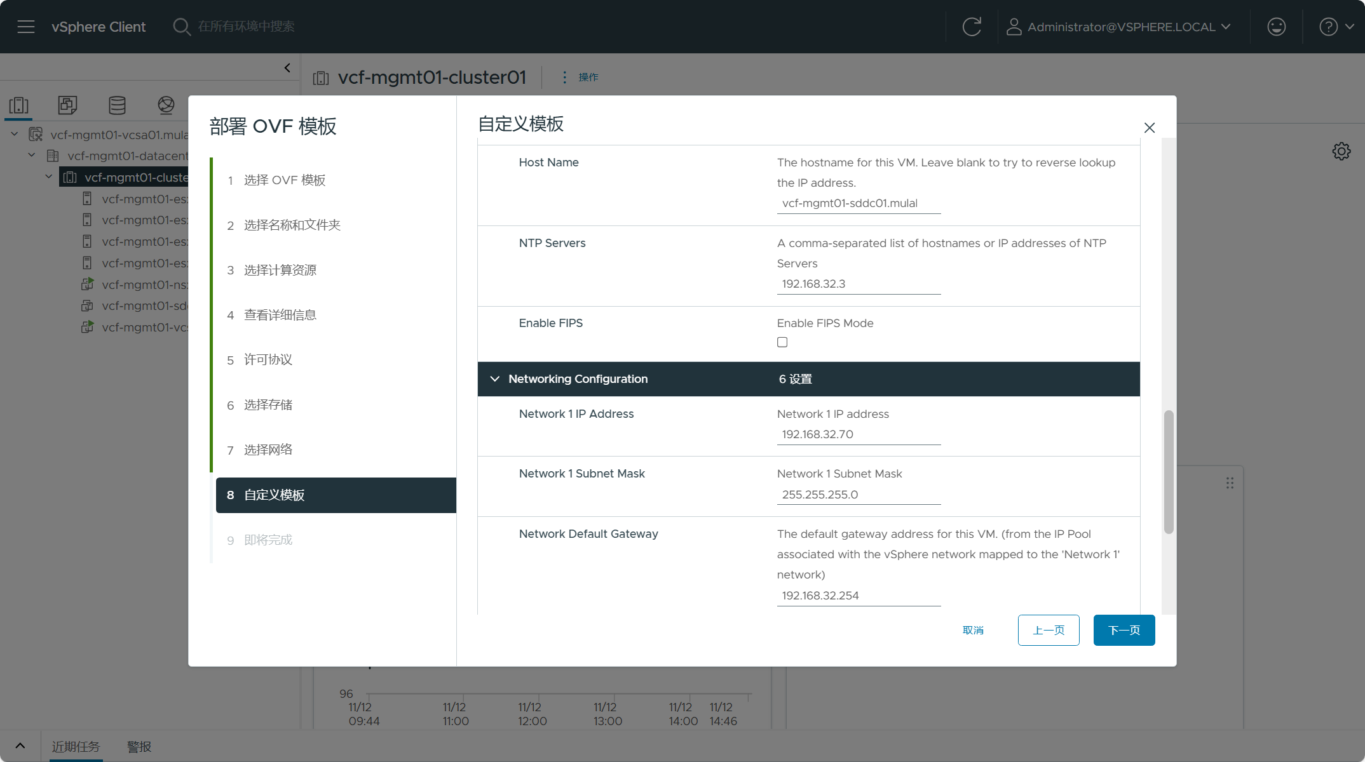The width and height of the screenshot is (1365, 762).
Task: Switch to Storage view icon
Action: tap(117, 105)
